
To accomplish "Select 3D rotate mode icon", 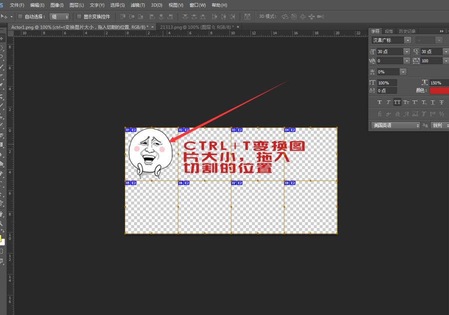I will coord(285,16).
